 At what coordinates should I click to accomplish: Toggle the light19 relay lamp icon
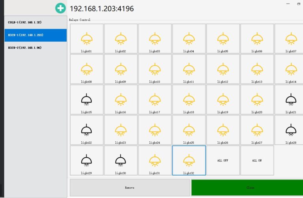[x=223, y=99]
